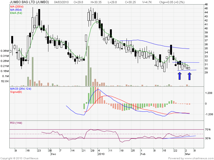Viewport: 214px width, 160px height.
Task: Click the 38 price axis label
Action: (x=206, y=37)
